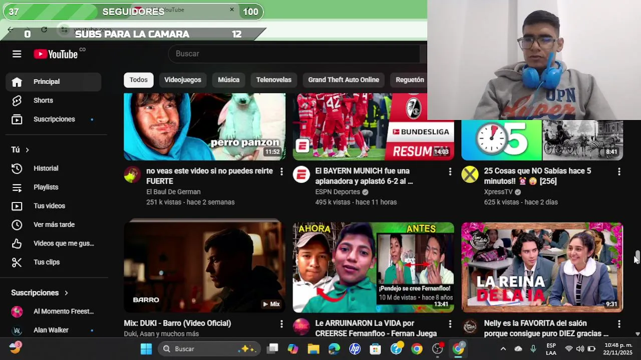Image resolution: width=641 pixels, height=360 pixels.
Task: Open Al Momento Freestyle subscription channel
Action: 54,311
